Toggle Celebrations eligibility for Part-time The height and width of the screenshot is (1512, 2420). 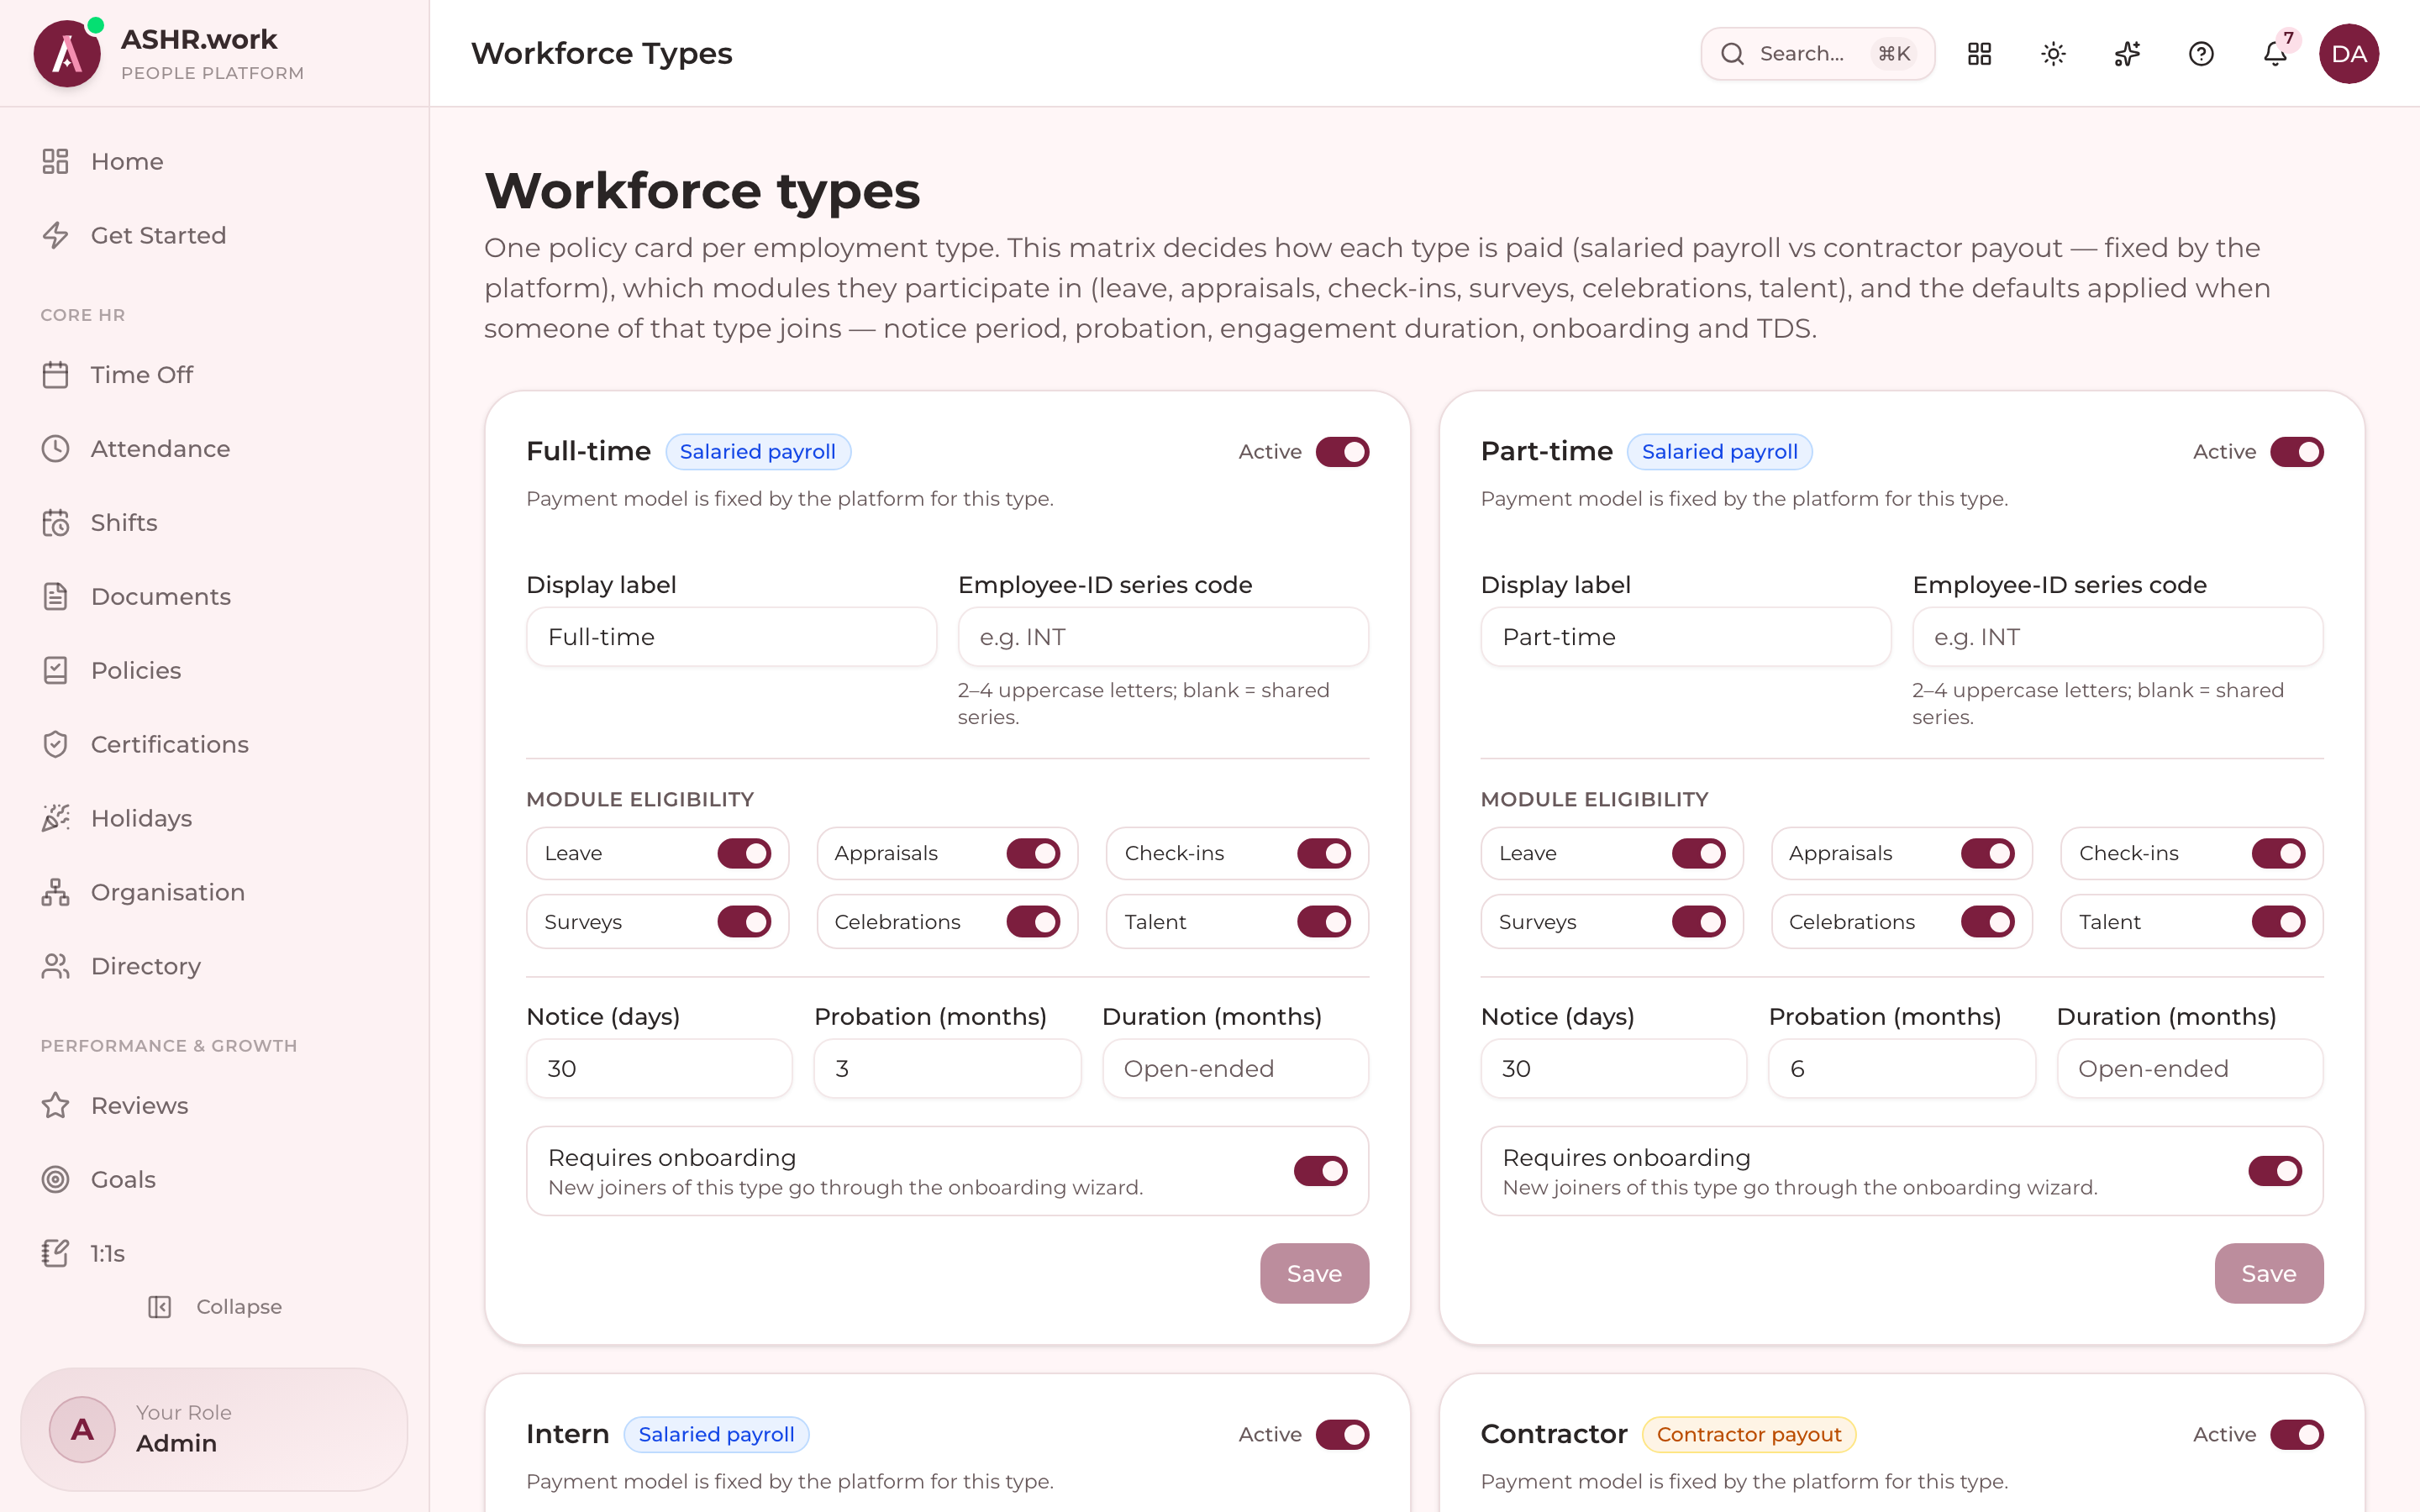1988,922
